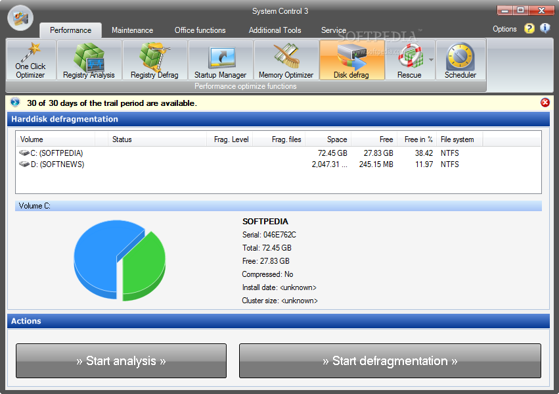The width and height of the screenshot is (559, 394).
Task: Select the D: (SOFTNEWS) volume row
Action: point(278,164)
